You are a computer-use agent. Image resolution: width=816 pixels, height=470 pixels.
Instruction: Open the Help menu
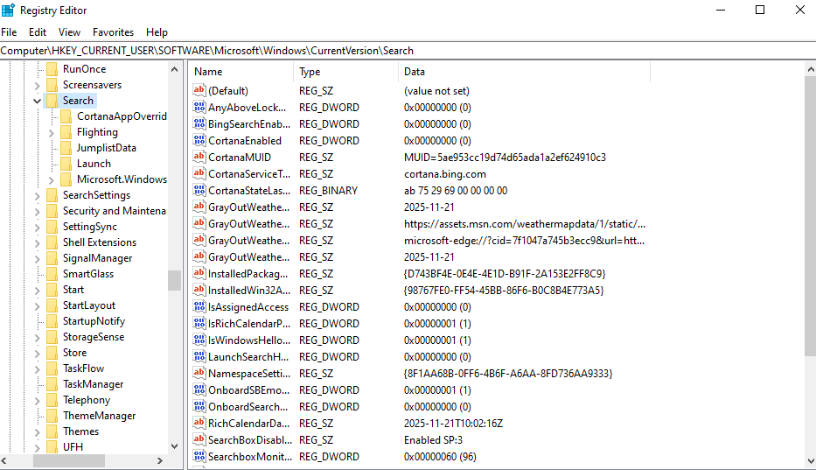tap(157, 32)
